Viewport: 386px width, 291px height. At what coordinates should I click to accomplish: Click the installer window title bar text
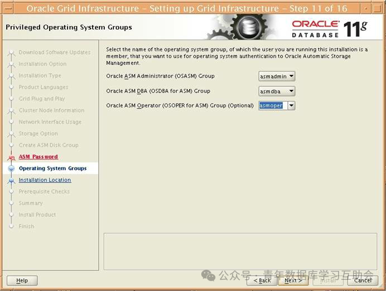pos(187,8)
